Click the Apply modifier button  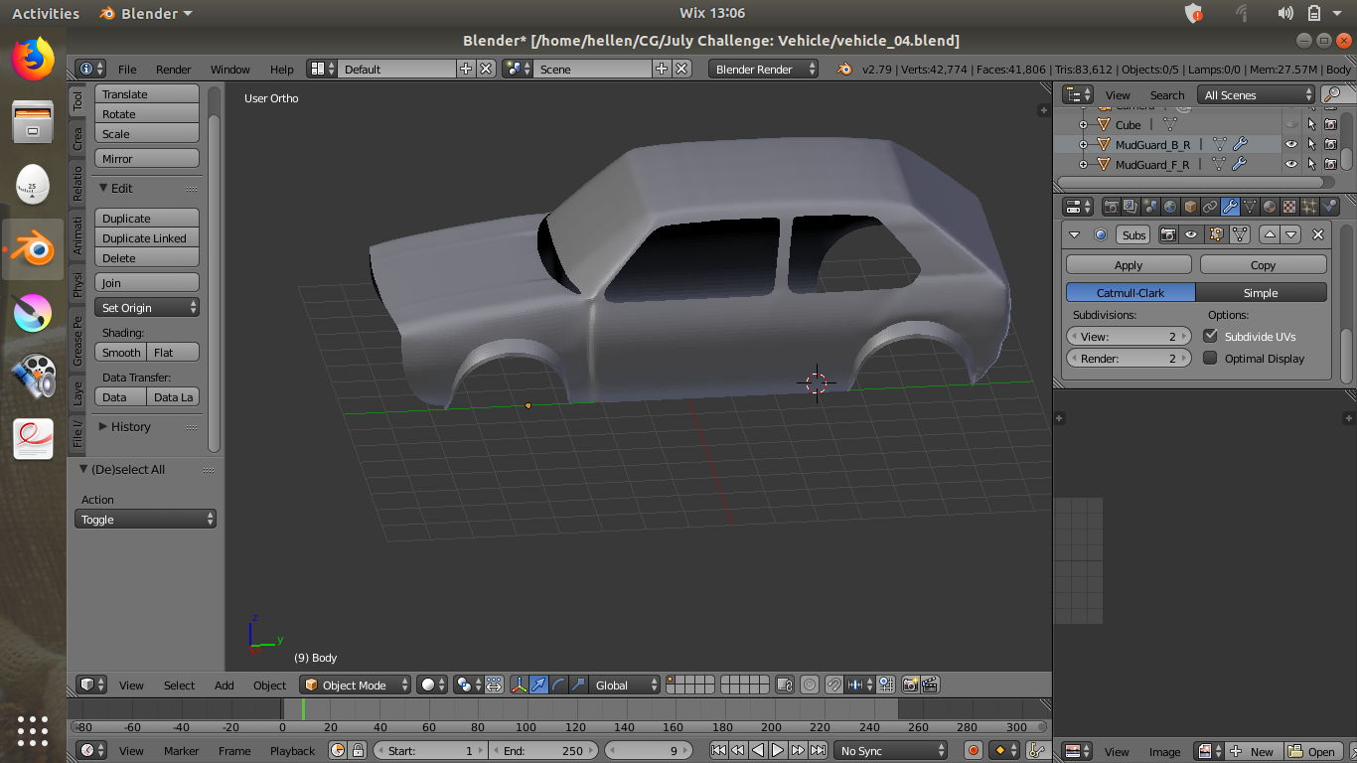tap(1128, 264)
